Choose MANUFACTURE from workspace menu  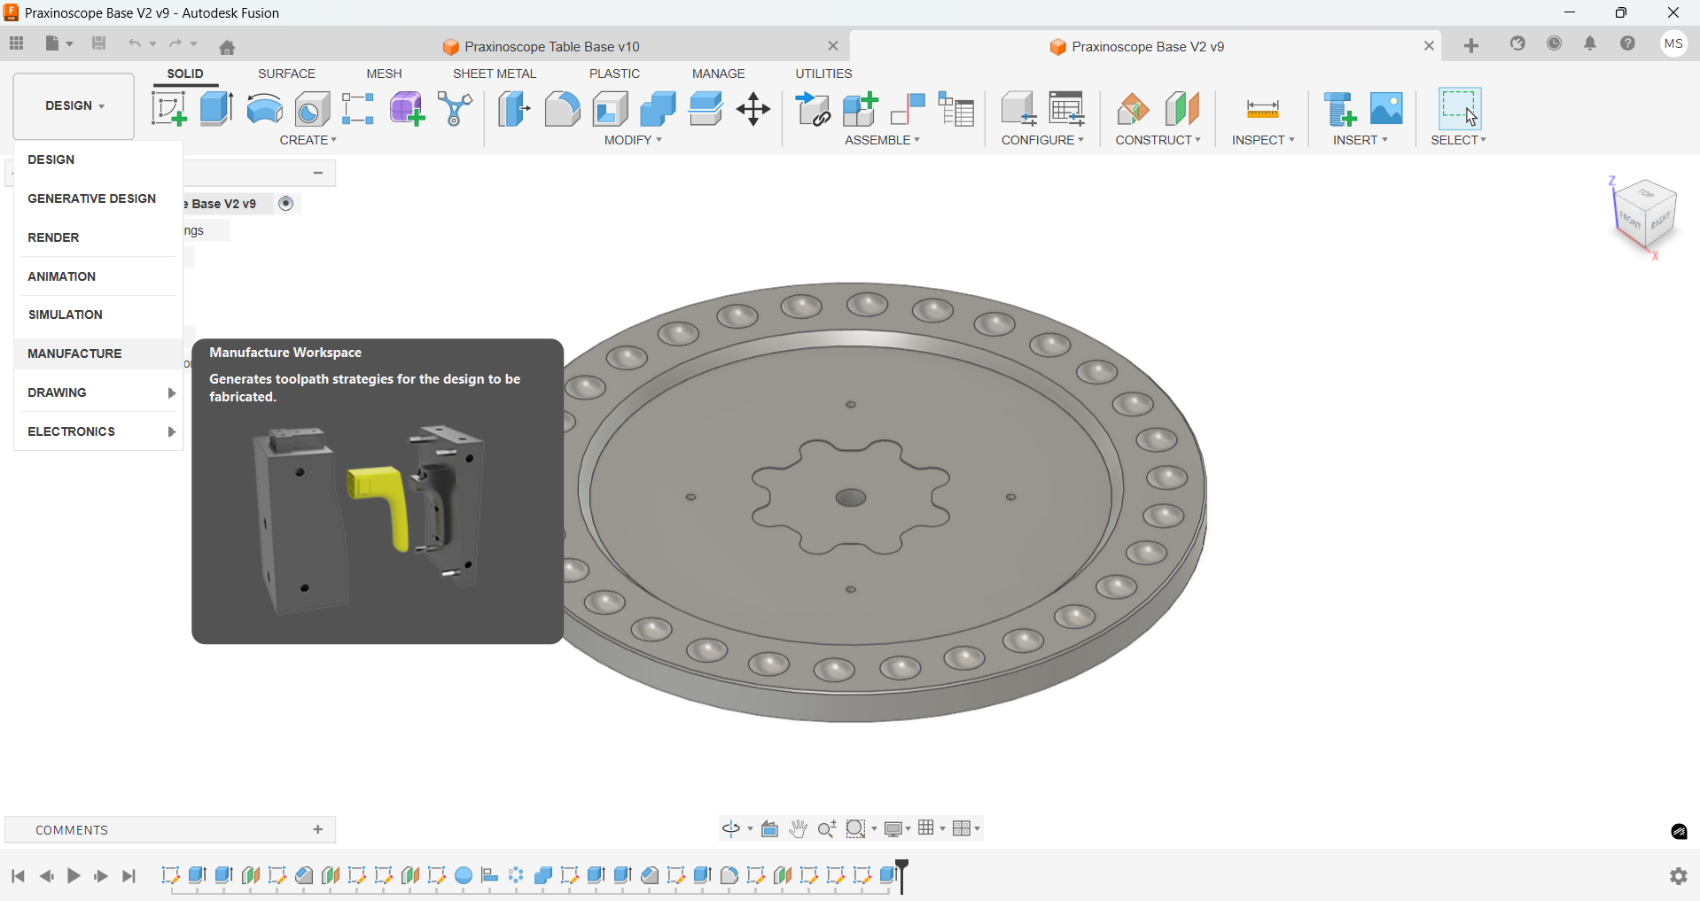click(98, 353)
